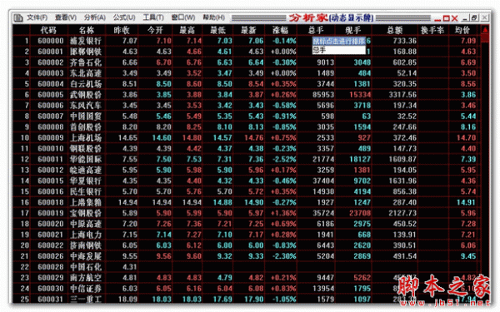Select stock 华夏银行 row name
The image size is (500, 312).
coord(86,181)
